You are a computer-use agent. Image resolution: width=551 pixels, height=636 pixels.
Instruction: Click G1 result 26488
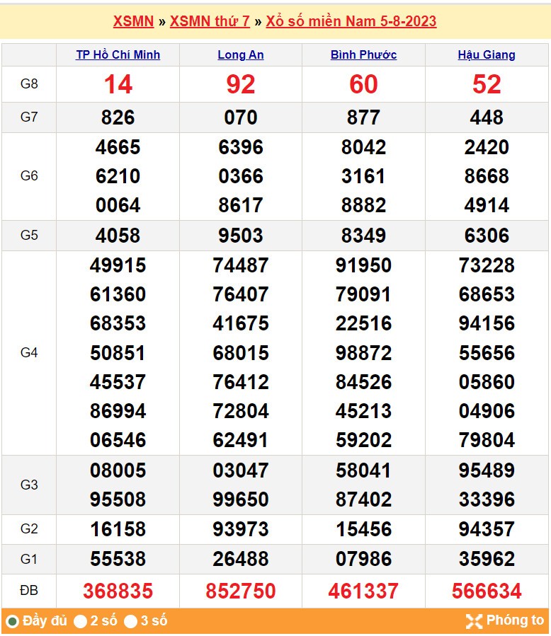241,559
